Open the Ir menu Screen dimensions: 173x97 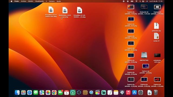pos(46,1)
